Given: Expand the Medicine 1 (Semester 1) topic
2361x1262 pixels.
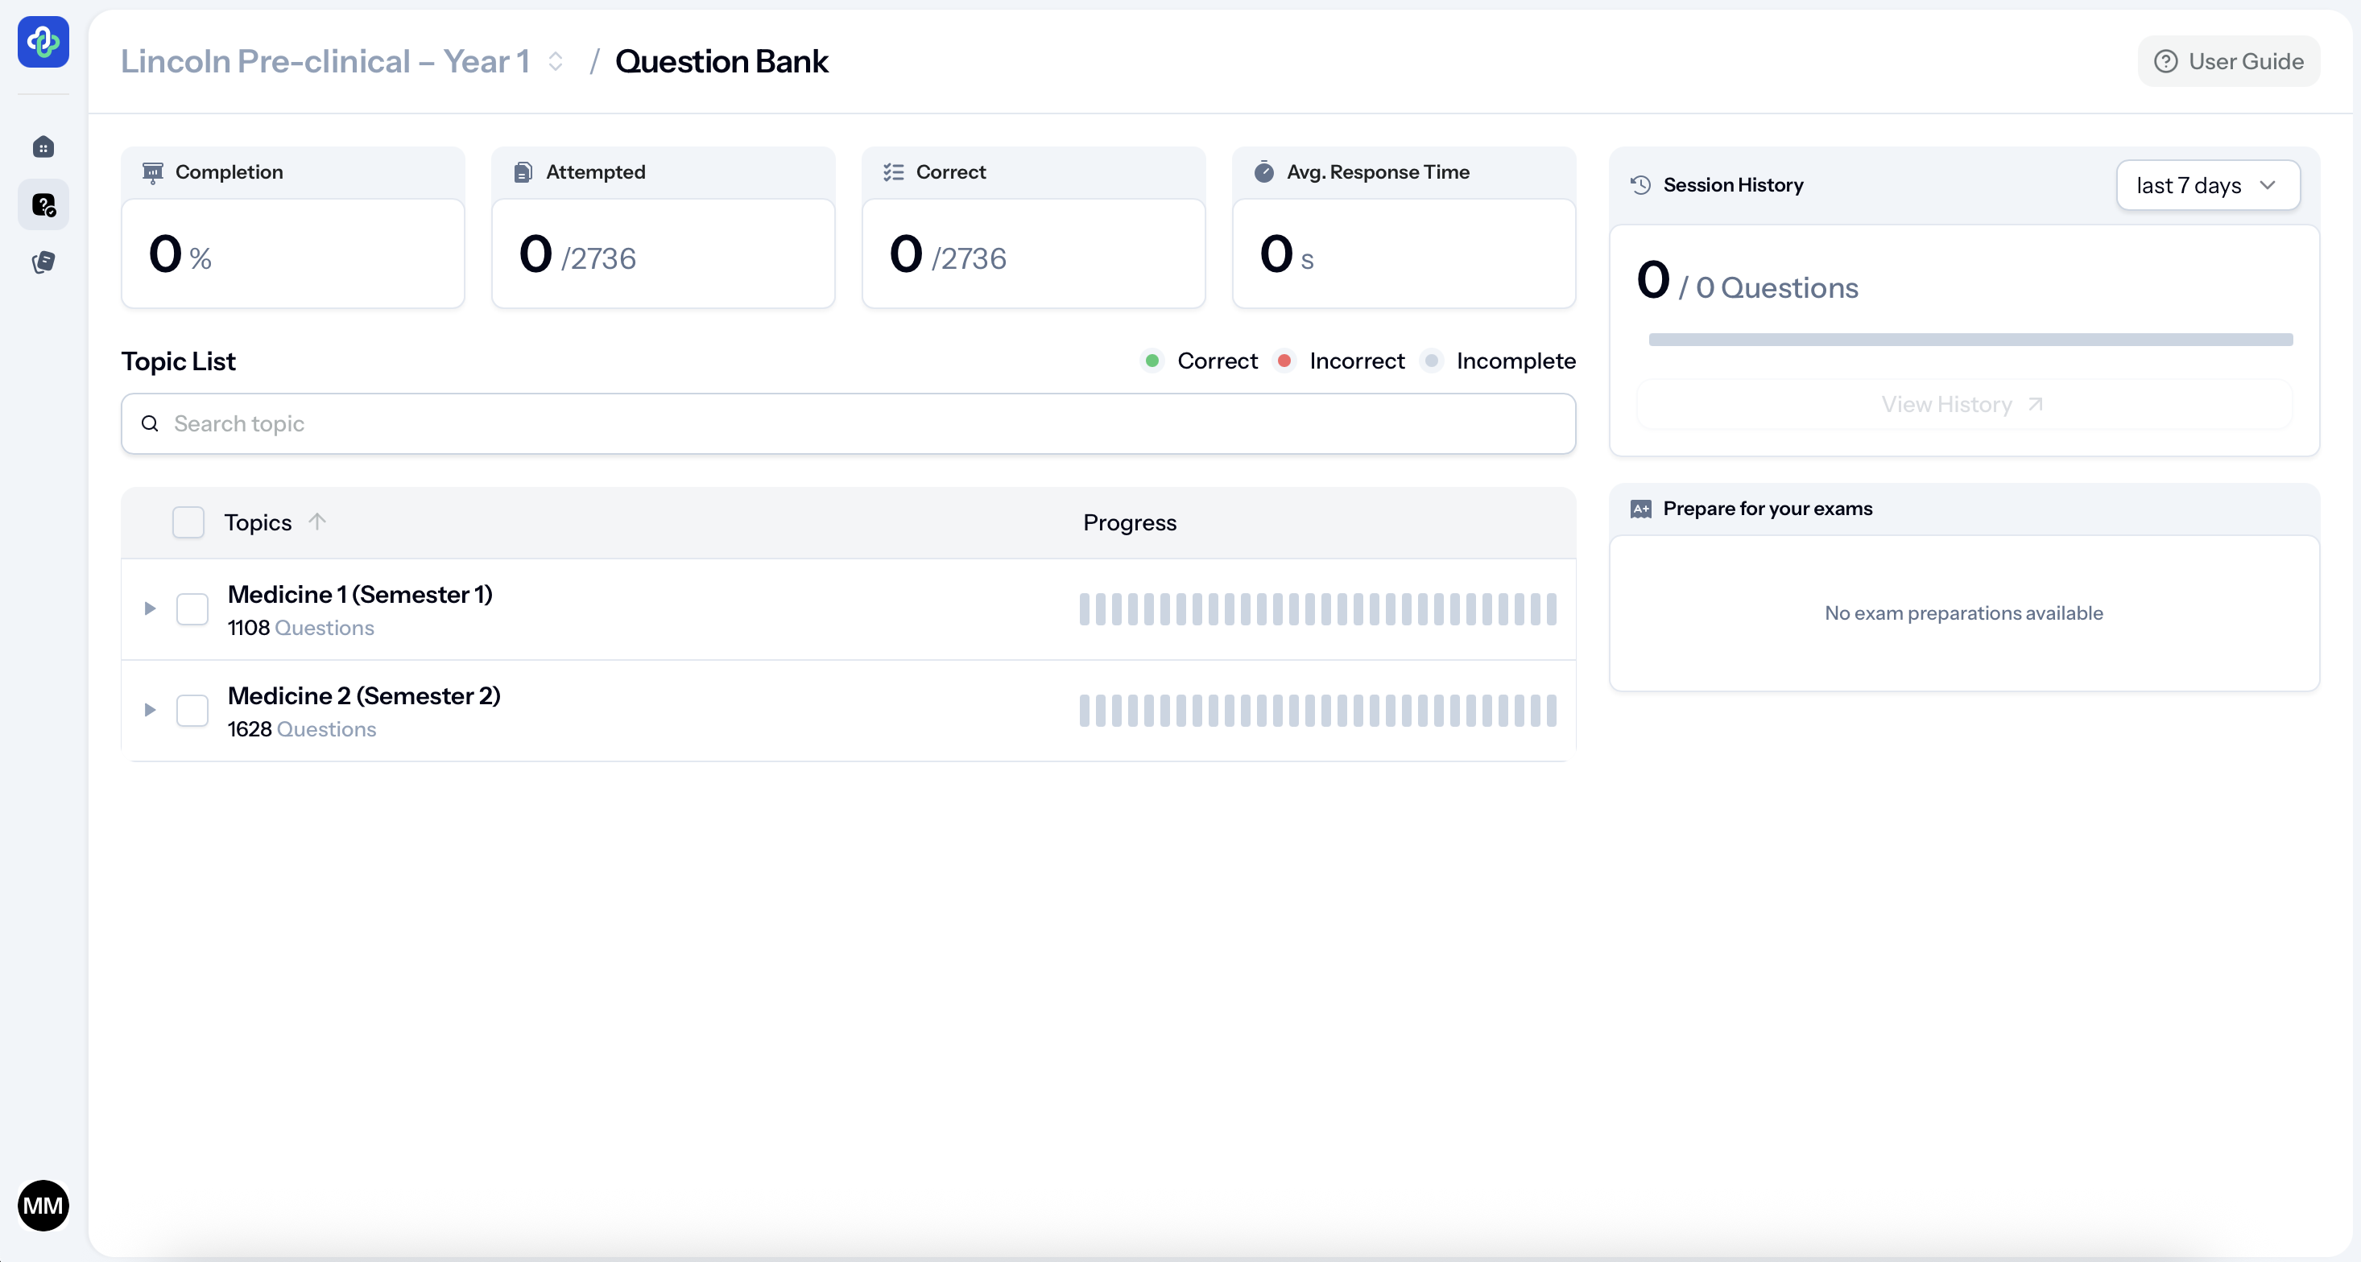Looking at the screenshot, I should [151, 609].
